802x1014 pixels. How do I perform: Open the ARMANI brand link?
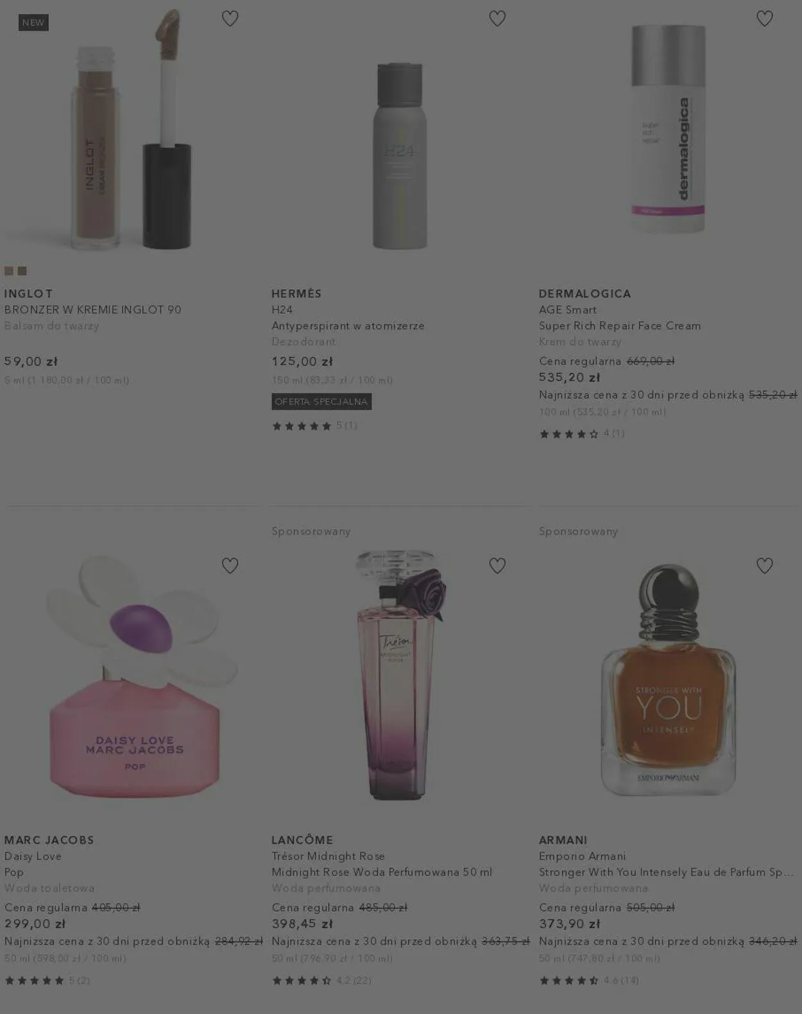point(563,840)
